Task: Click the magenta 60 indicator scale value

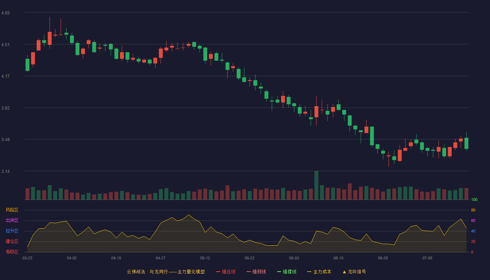Action: coord(473,220)
